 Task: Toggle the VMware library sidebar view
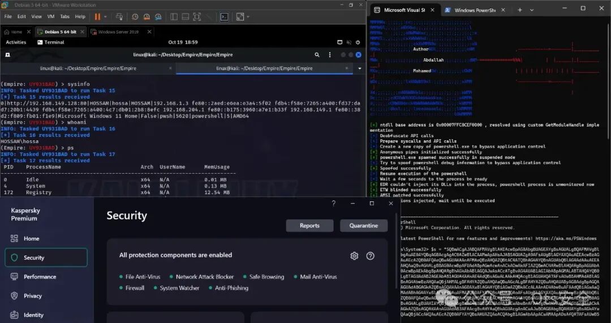point(174,17)
